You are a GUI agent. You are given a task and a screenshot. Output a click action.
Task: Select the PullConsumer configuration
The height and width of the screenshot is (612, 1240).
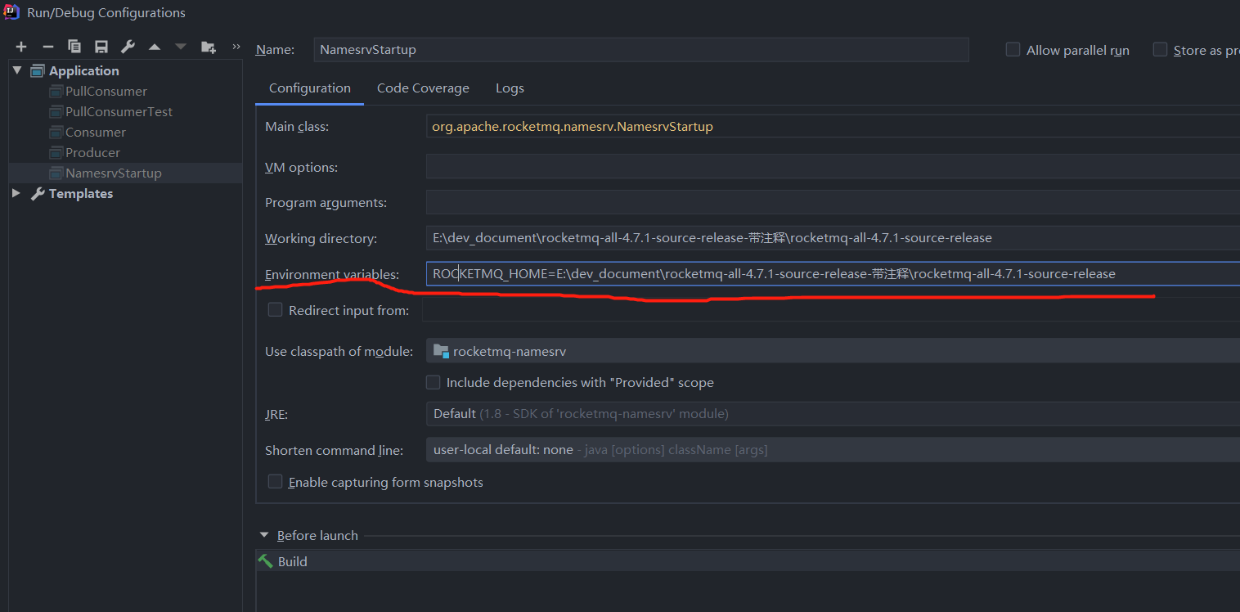coord(106,92)
